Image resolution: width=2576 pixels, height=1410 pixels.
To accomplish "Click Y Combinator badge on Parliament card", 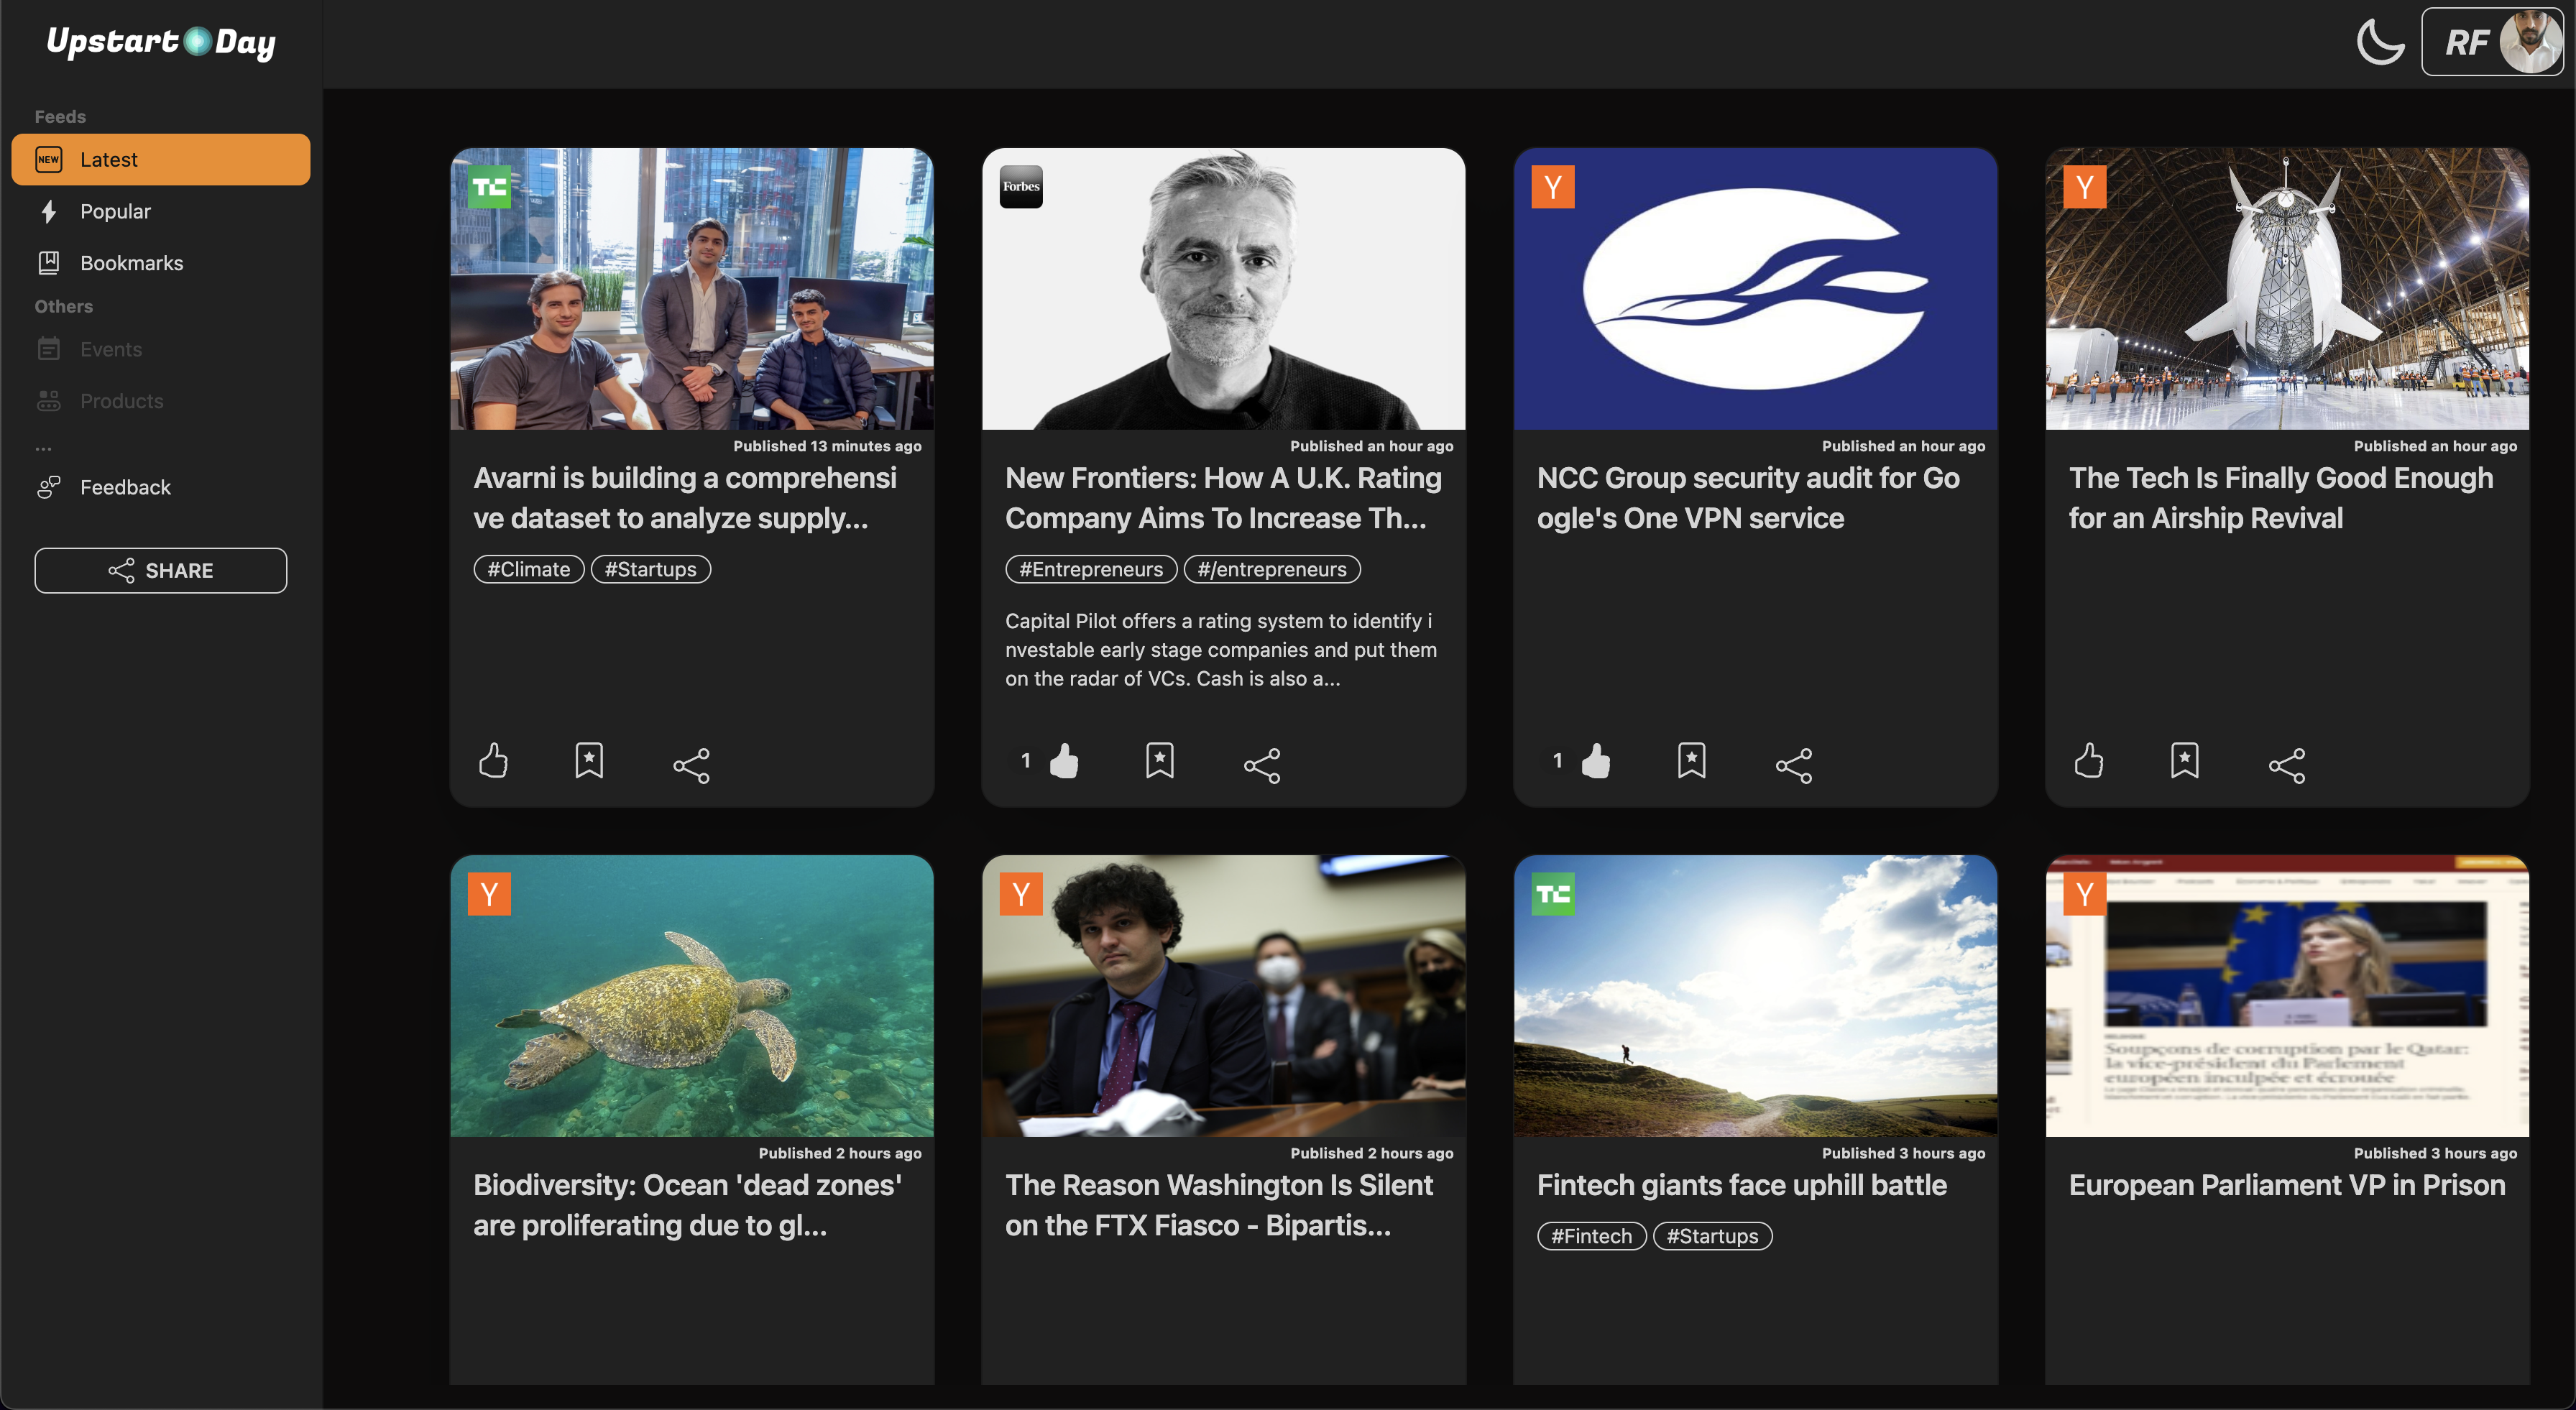I will click(2085, 894).
